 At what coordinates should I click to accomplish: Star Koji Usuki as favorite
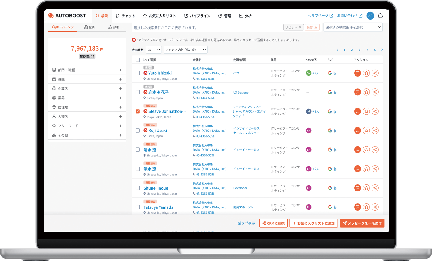(x=366, y=130)
